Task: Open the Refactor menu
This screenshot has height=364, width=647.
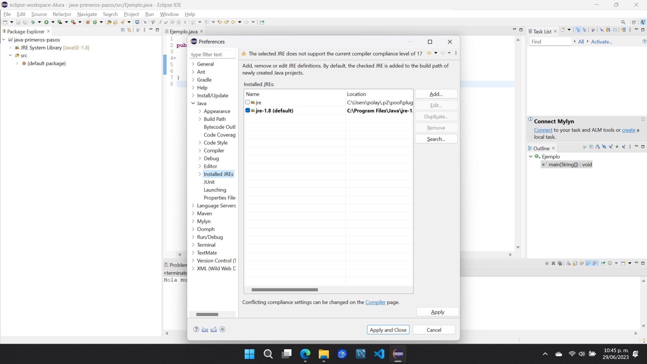Action: [62, 14]
